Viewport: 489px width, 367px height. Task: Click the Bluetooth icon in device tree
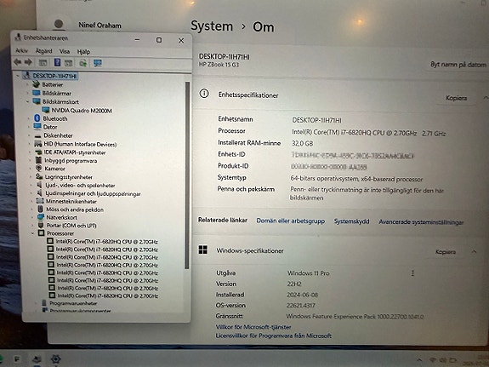click(x=37, y=118)
